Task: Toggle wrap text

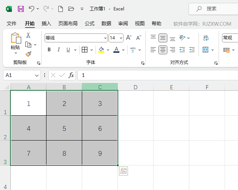Action: click(x=206, y=38)
